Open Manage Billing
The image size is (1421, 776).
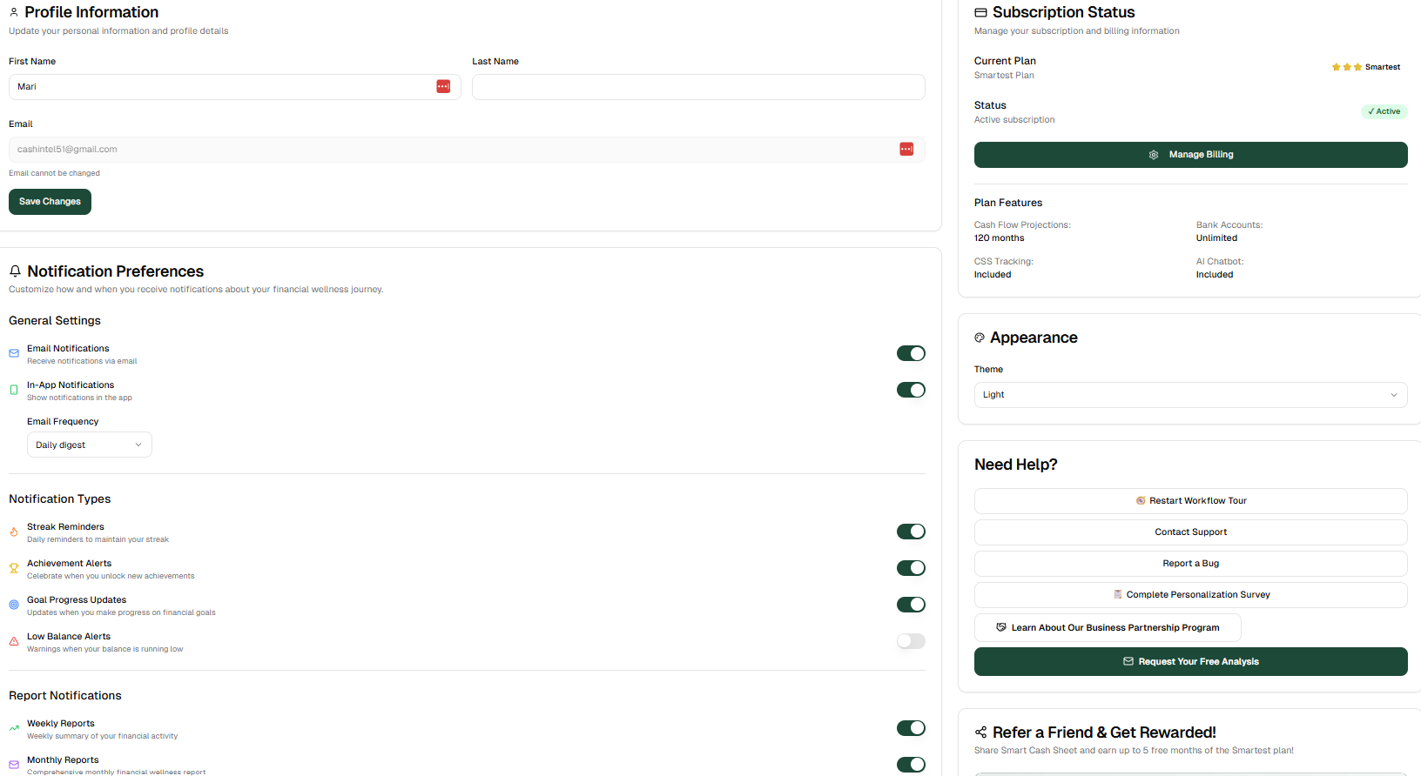1190,155
